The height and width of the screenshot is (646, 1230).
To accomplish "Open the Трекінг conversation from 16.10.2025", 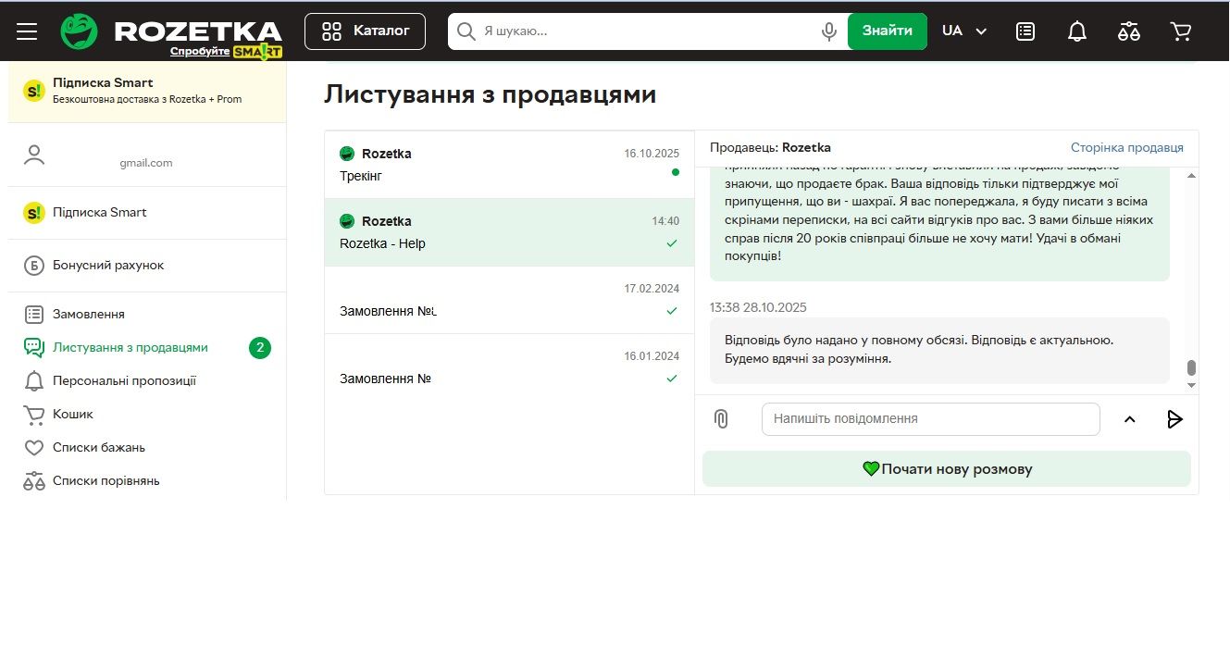I will (509, 165).
